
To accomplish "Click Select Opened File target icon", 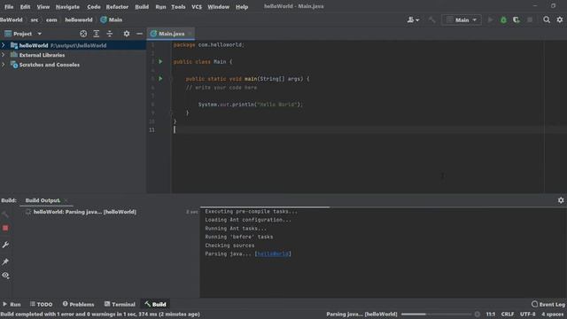I will click(83, 34).
